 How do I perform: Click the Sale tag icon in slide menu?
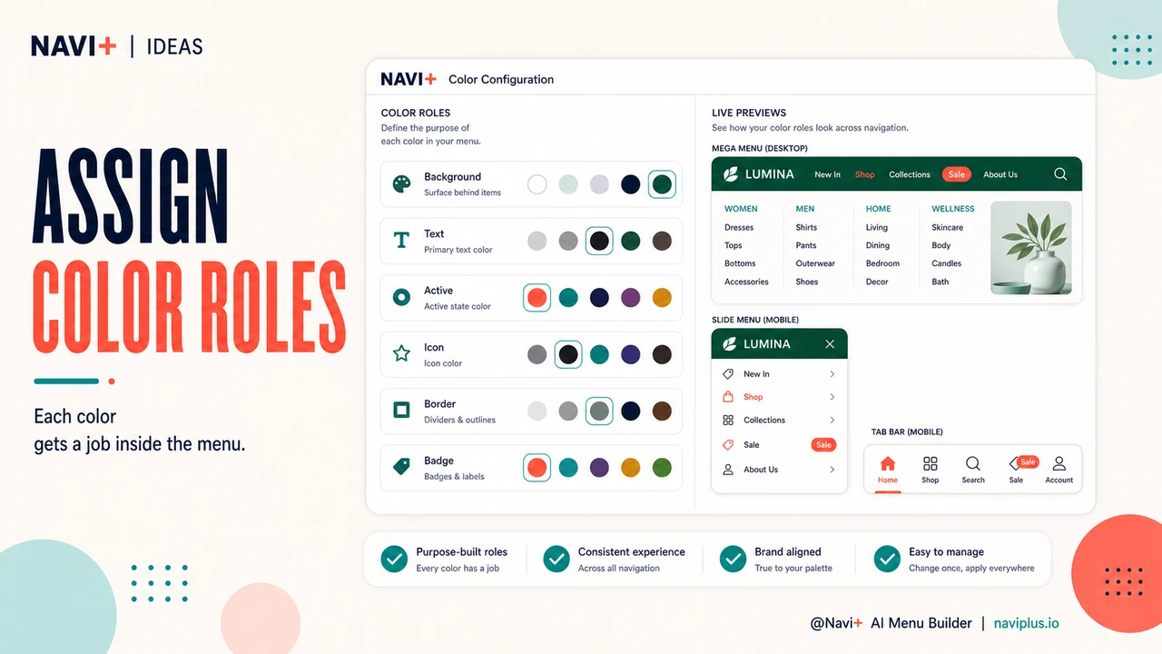(728, 445)
